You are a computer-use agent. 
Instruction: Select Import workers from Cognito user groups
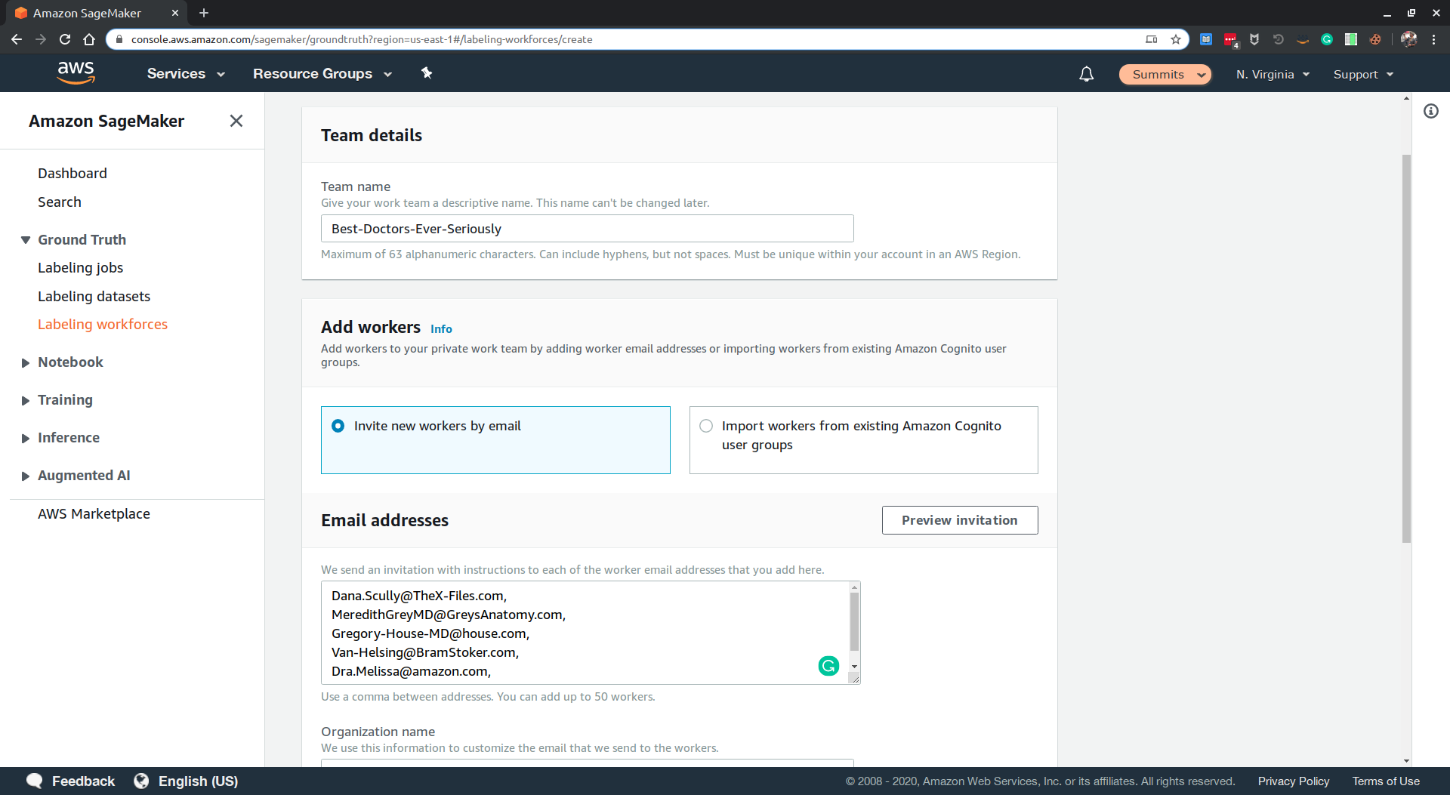tap(863, 440)
